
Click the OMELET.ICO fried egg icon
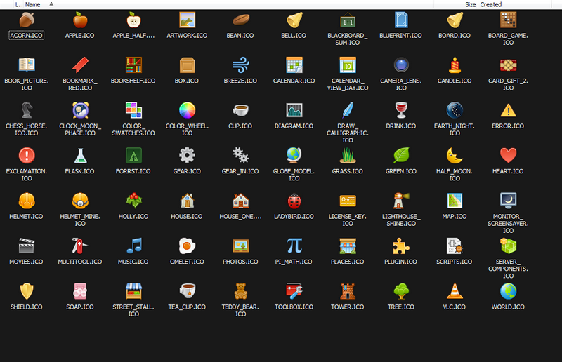coord(186,246)
